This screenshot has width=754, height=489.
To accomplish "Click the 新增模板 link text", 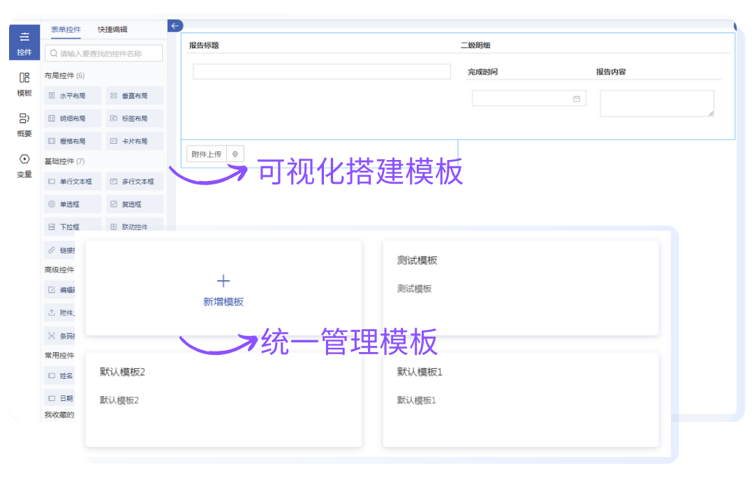I will click(x=223, y=302).
